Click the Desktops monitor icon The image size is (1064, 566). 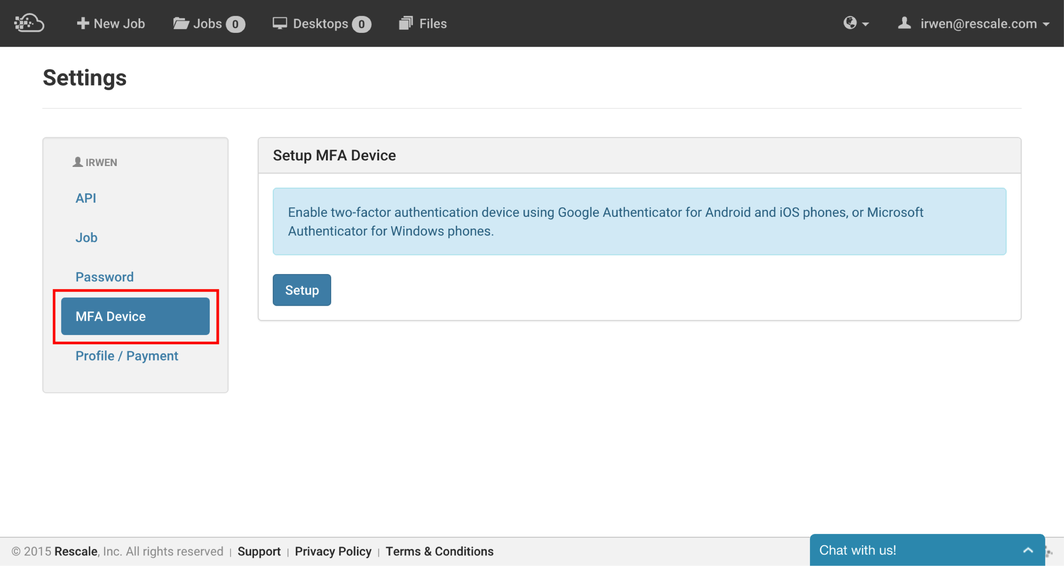(280, 23)
